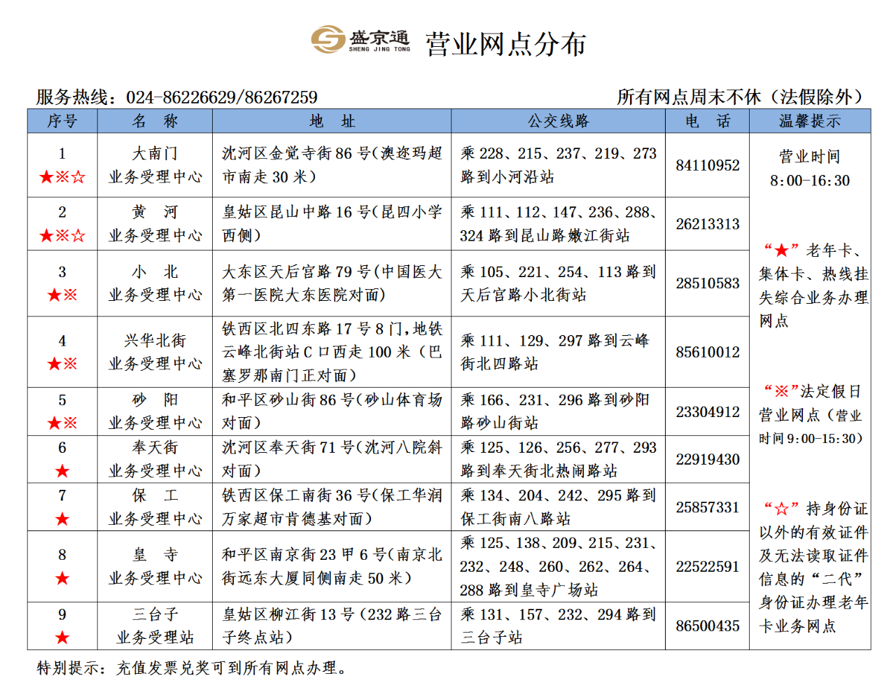Screen dimensions: 896x690
Task: Select the 大南门 业务受理中心 name cell
Action: click(155, 165)
